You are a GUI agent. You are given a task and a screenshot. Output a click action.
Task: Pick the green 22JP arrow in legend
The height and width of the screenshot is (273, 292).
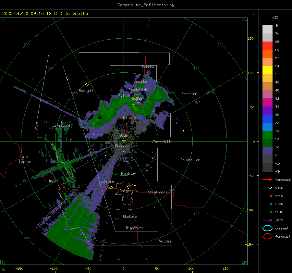coord(267,212)
